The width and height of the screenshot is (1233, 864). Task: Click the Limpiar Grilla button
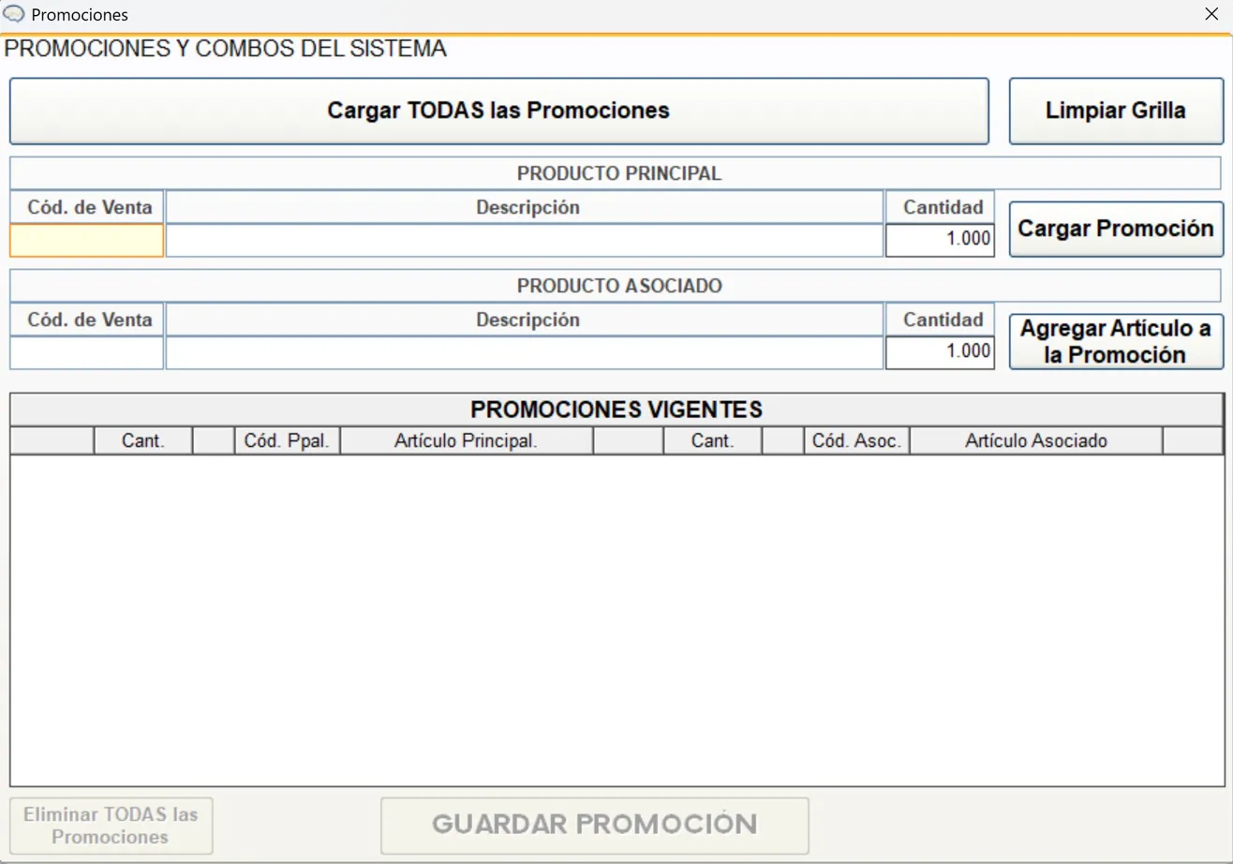[x=1115, y=110]
